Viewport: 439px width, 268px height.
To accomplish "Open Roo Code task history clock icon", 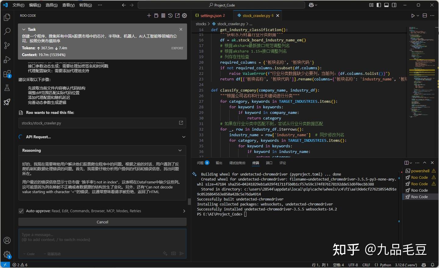I will point(170,15).
